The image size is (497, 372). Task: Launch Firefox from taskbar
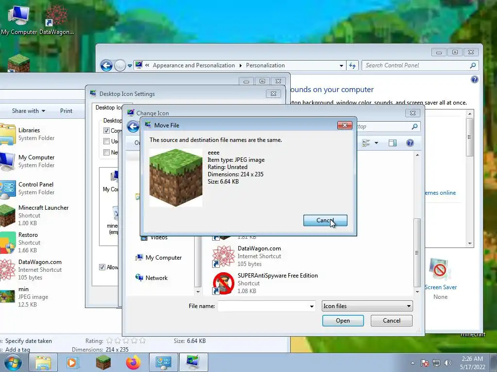pyautogui.click(x=133, y=363)
